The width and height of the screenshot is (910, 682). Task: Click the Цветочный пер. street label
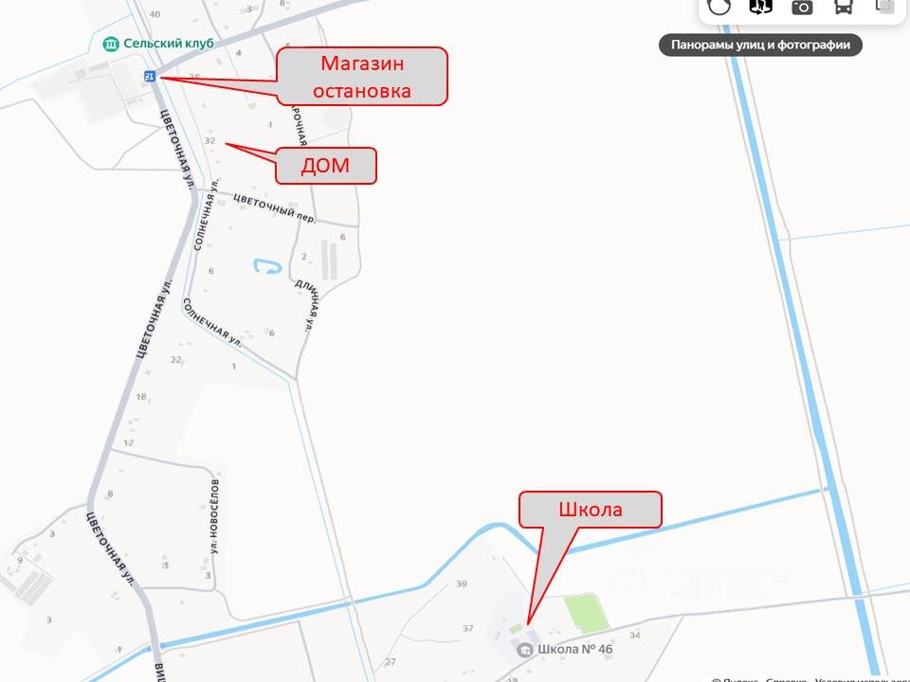pos(275,208)
